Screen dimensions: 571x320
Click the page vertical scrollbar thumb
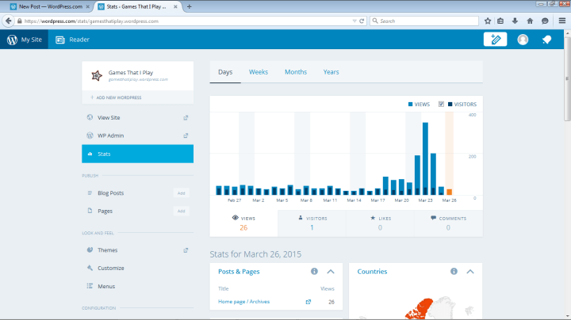(x=567, y=78)
